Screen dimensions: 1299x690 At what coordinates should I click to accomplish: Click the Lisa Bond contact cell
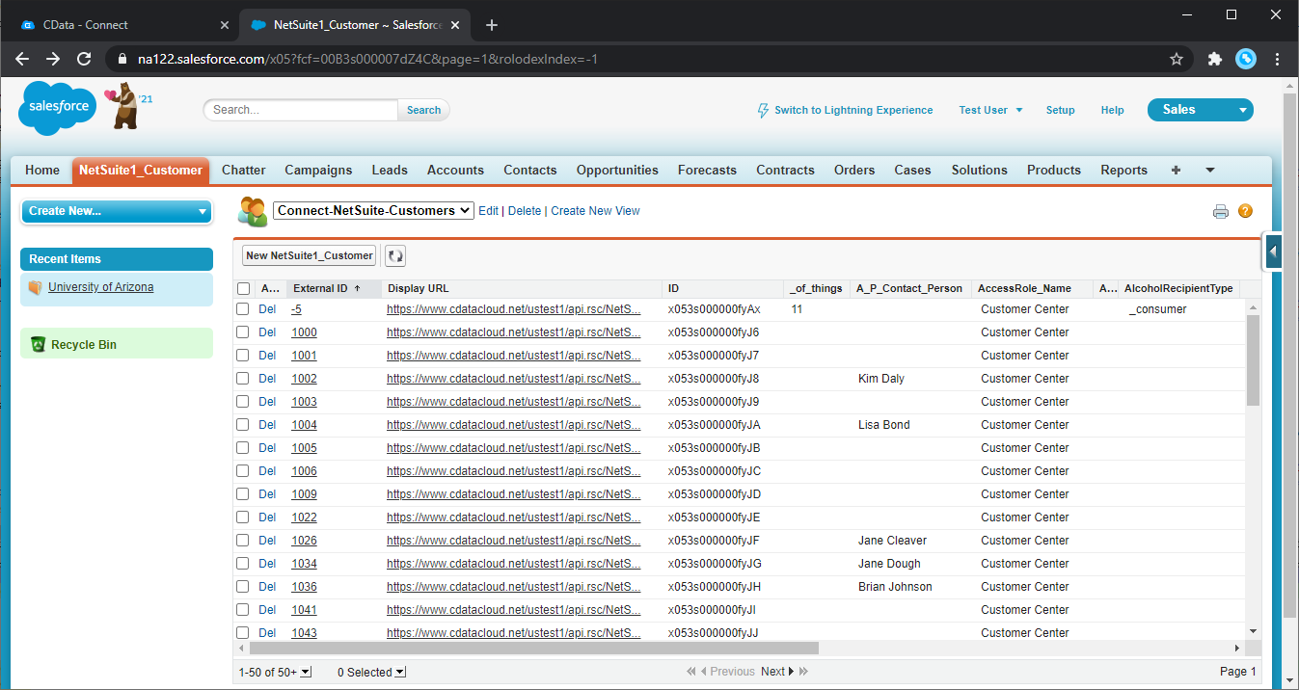pyautogui.click(x=883, y=425)
